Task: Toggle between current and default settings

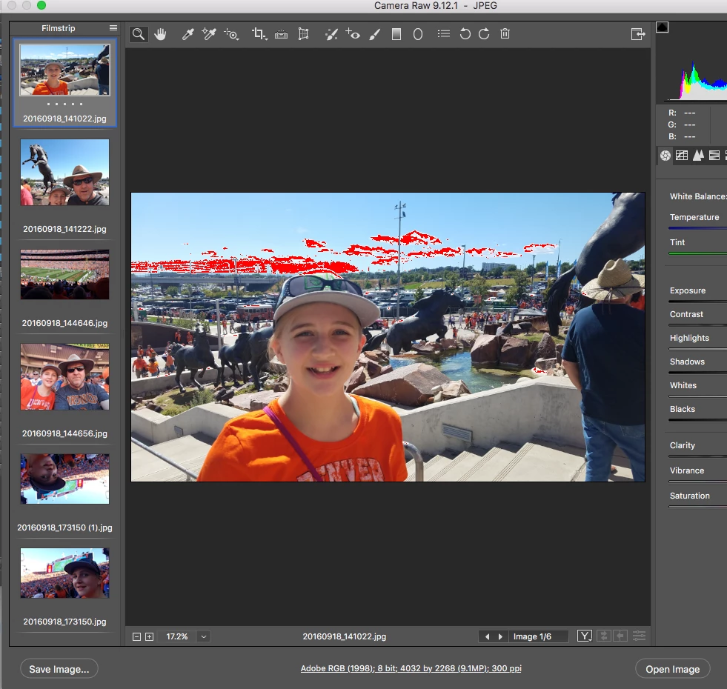Action: pyautogui.click(x=640, y=636)
